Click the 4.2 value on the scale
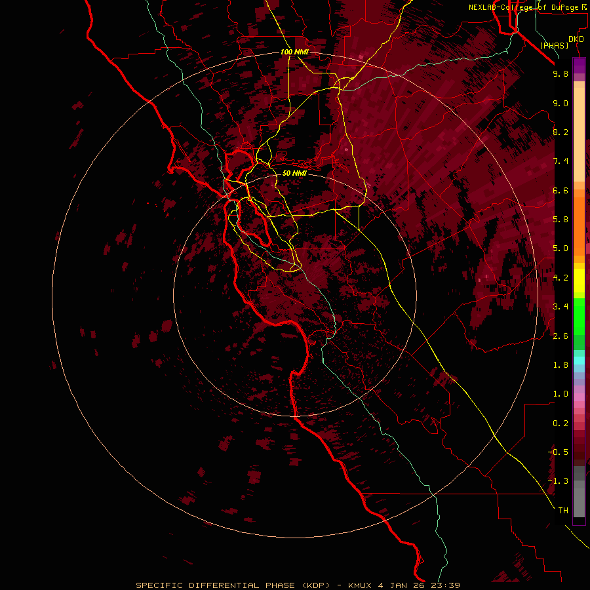 [x=560, y=278]
